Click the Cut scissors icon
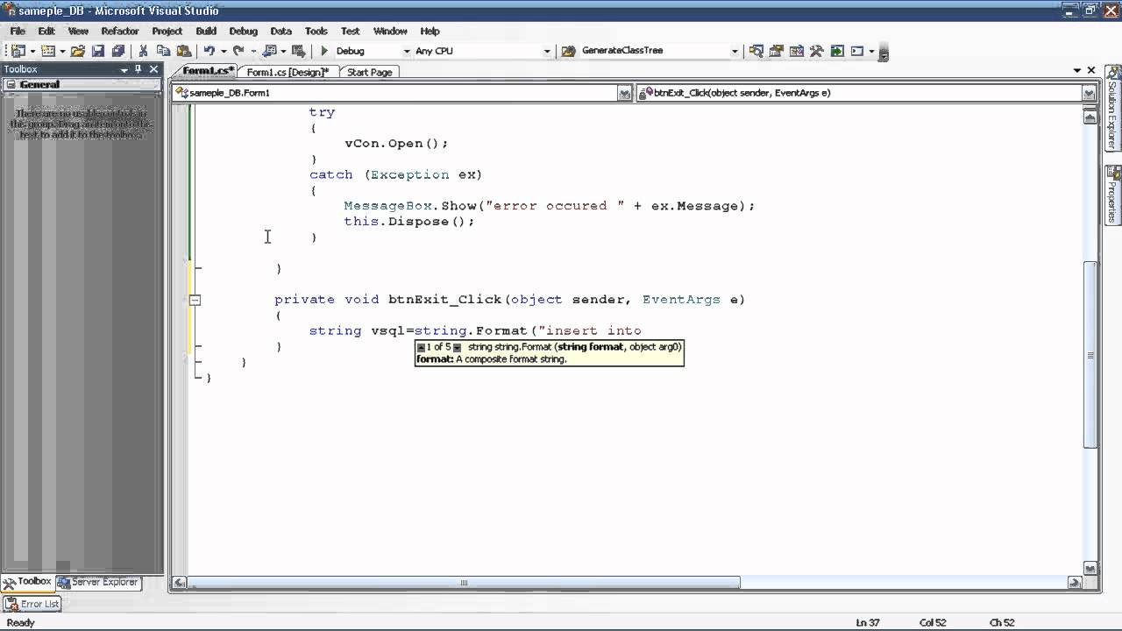The image size is (1122, 631). pyautogui.click(x=143, y=51)
